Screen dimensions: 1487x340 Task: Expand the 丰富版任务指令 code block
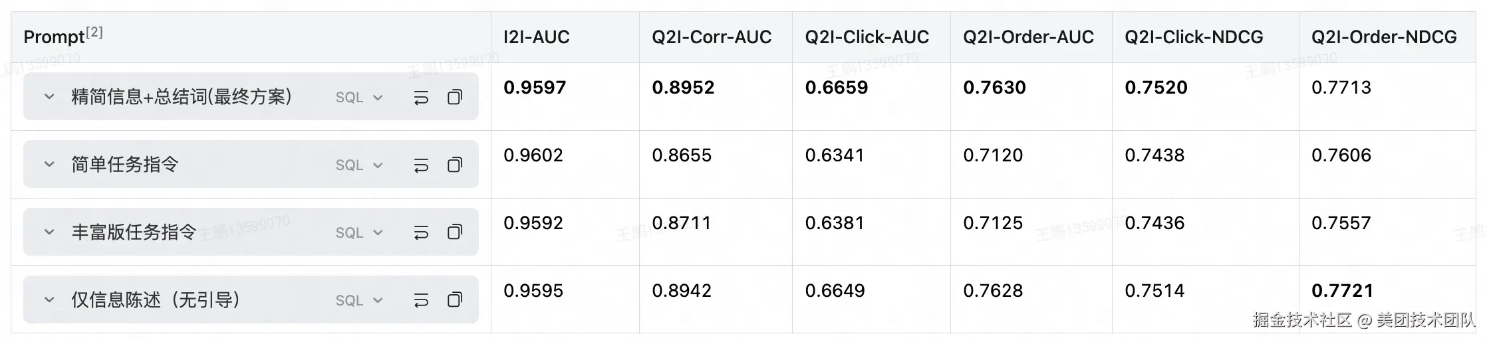coord(49,232)
